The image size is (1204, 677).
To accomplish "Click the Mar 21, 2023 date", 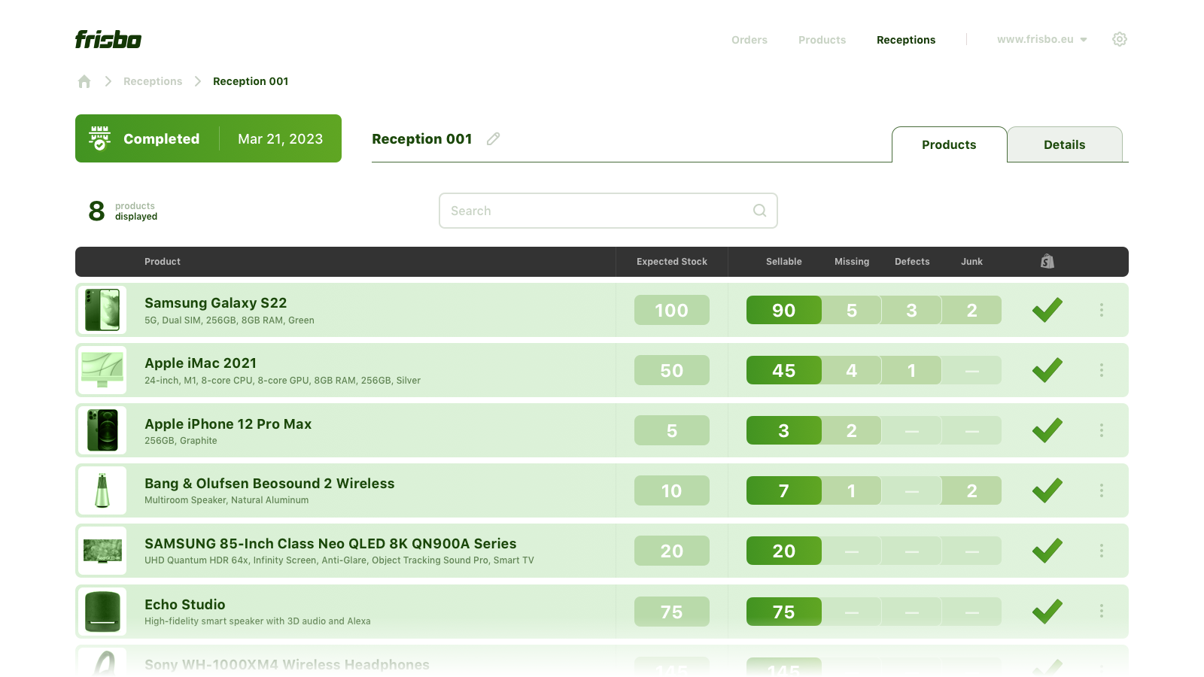I will pos(280,139).
